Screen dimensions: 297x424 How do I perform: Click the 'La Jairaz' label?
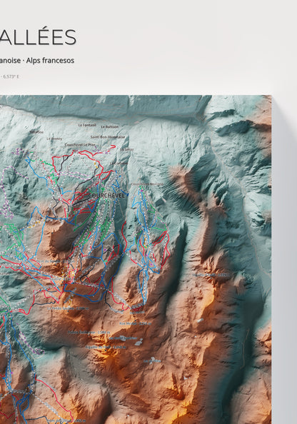[x=127, y=149]
